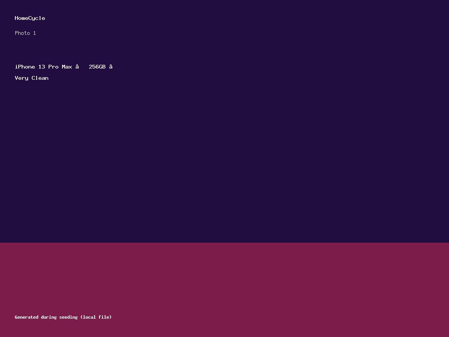Click the (local file) text in the footer
Screen dimensions: 449x337
pyautogui.click(x=96, y=317)
